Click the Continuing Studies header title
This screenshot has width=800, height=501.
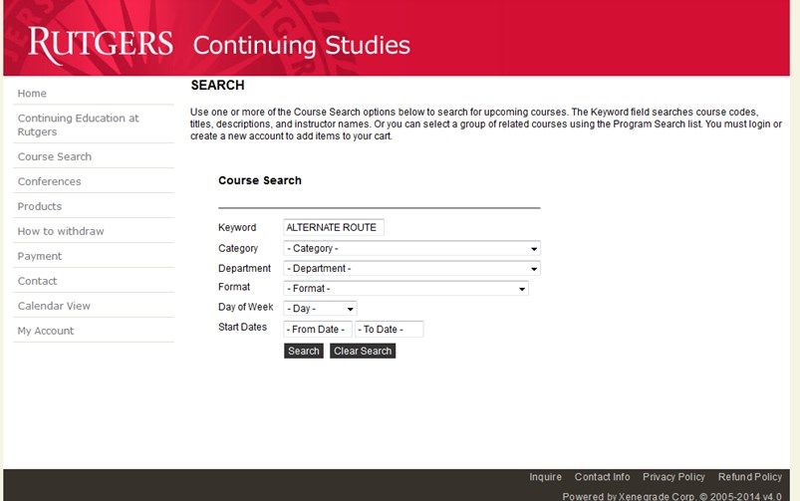coord(302,46)
